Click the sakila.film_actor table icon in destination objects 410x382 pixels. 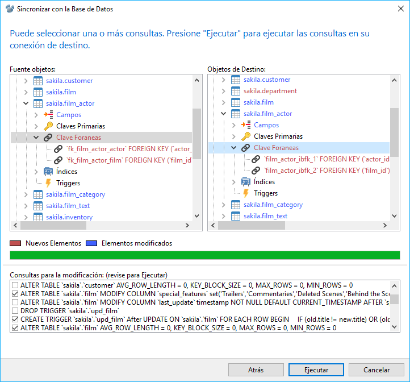coord(236,114)
